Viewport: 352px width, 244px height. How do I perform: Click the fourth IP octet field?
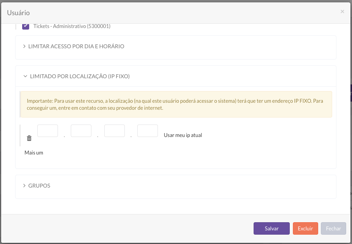(147, 131)
